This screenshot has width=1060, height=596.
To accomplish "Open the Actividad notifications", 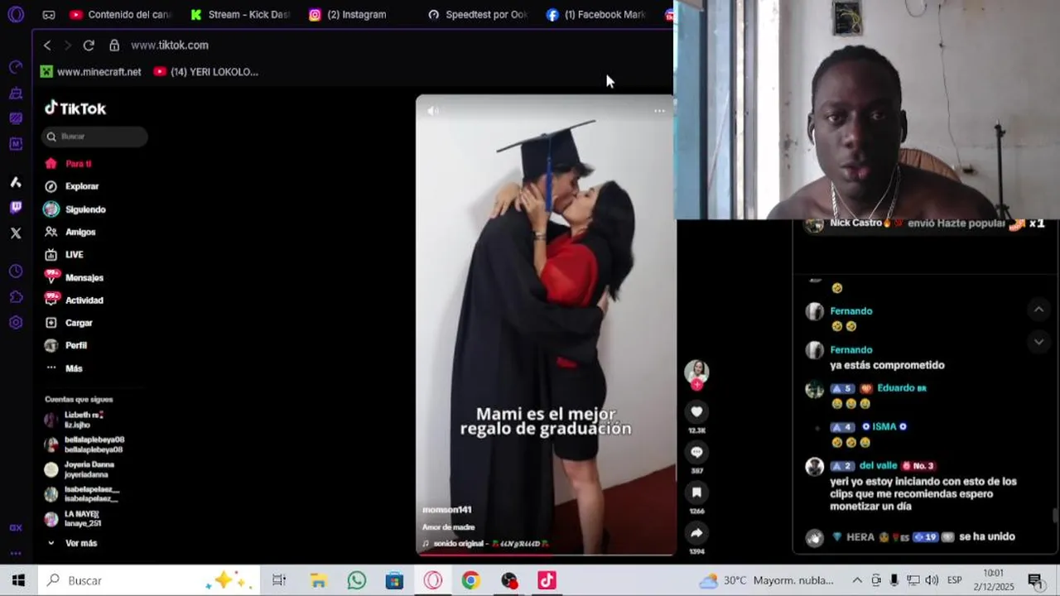I will point(75,300).
